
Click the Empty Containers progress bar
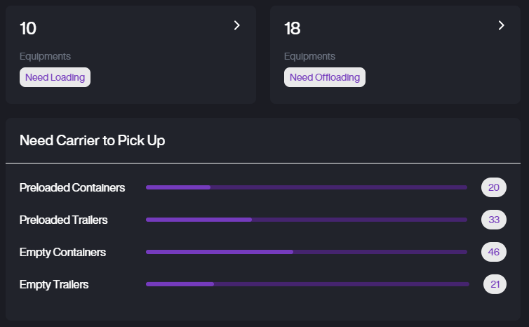pyautogui.click(x=307, y=252)
